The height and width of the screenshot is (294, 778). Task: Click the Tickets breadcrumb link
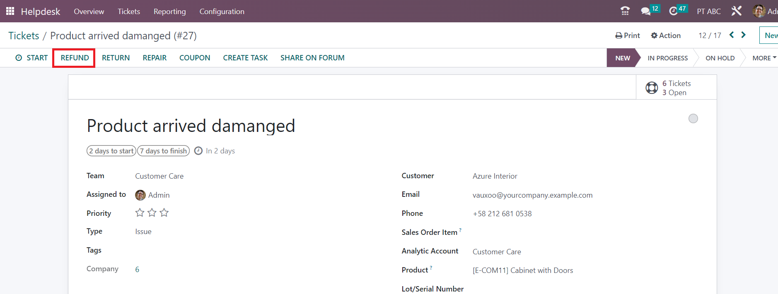24,36
